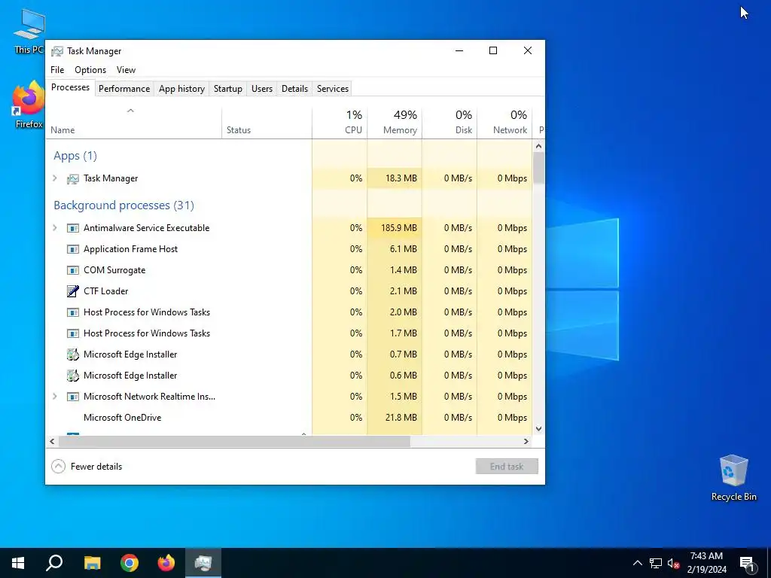
Task: Switch to the Services tab
Action: tap(332, 89)
